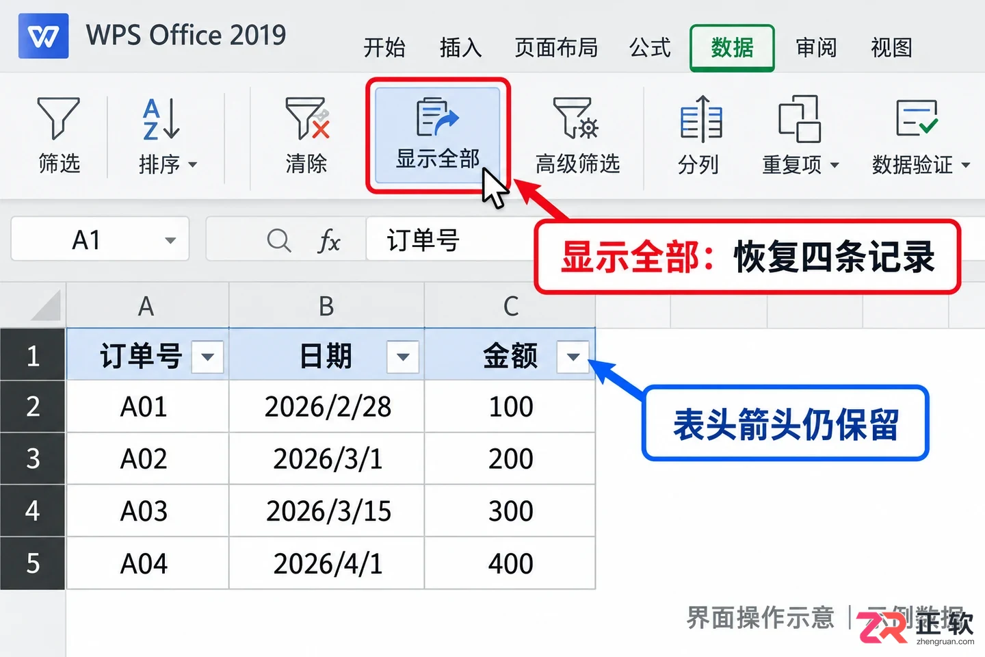This screenshot has width=985, height=657.
Task: Click cell containing A03
Action: click(x=147, y=511)
